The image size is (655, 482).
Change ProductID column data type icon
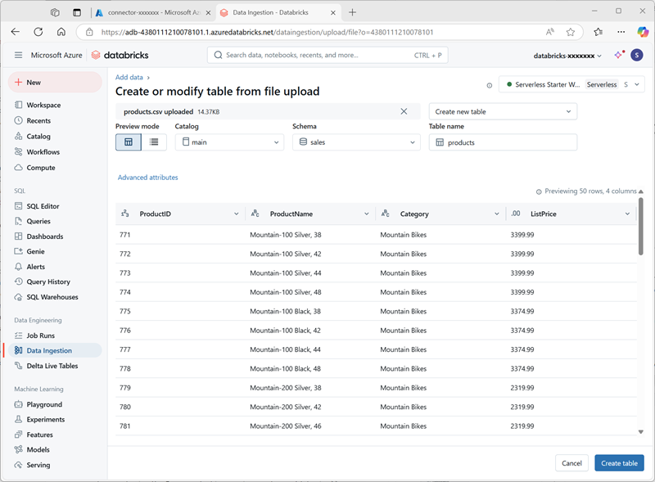click(125, 214)
